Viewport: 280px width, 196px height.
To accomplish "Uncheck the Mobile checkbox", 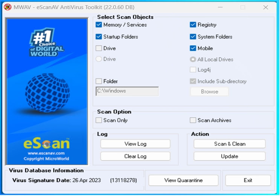I will point(193,48).
